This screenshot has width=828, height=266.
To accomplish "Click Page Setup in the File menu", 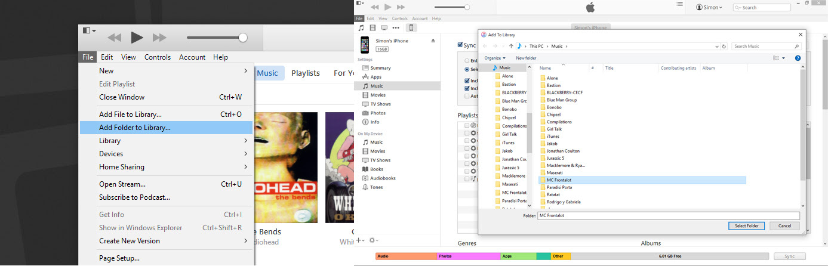I will click(167, 258).
